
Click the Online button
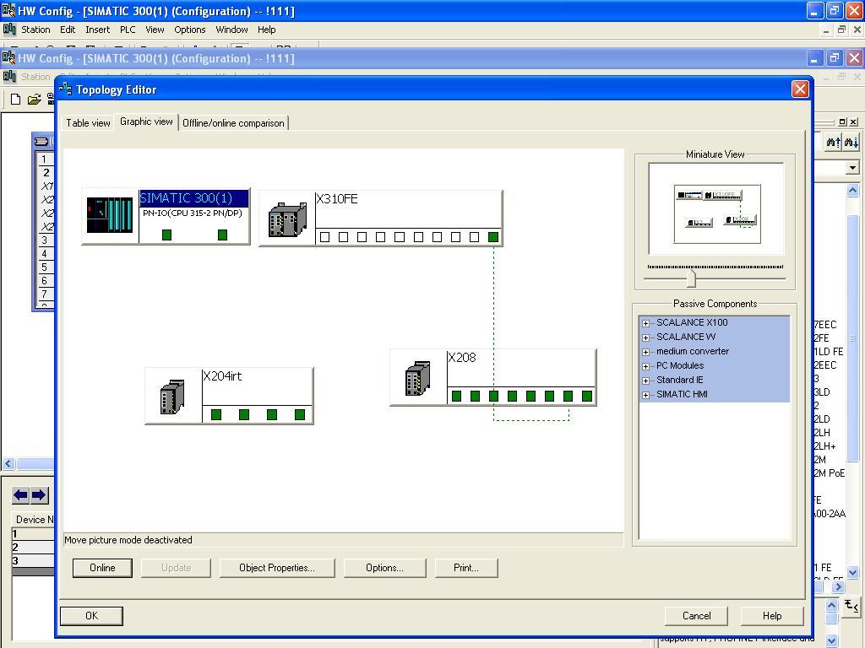tap(102, 568)
